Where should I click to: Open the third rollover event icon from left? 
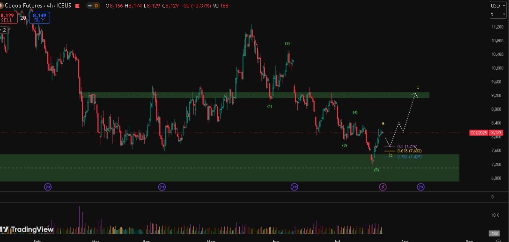point(295,187)
